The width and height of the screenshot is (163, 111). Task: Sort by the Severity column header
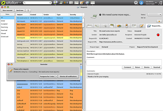[x=76, y=15]
